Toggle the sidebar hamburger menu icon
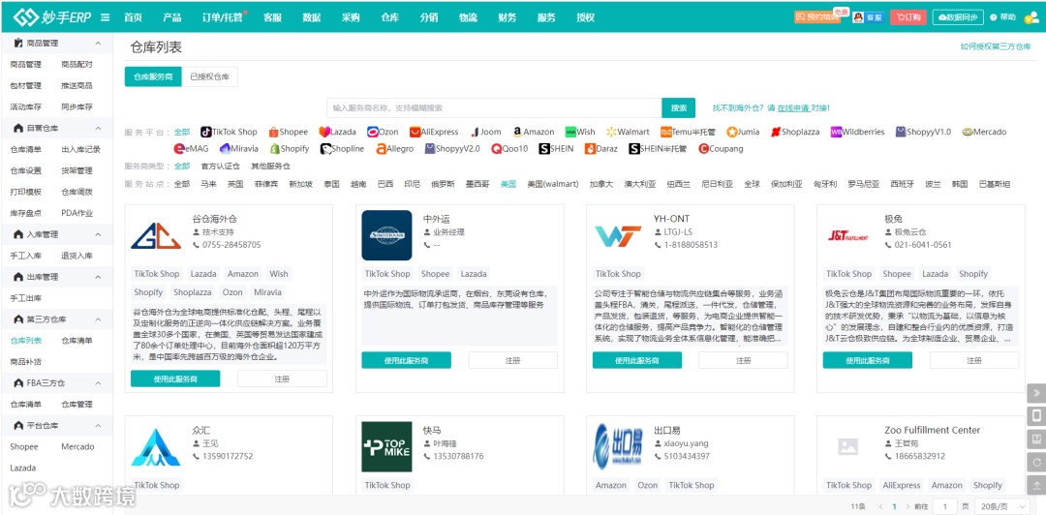 [106, 17]
